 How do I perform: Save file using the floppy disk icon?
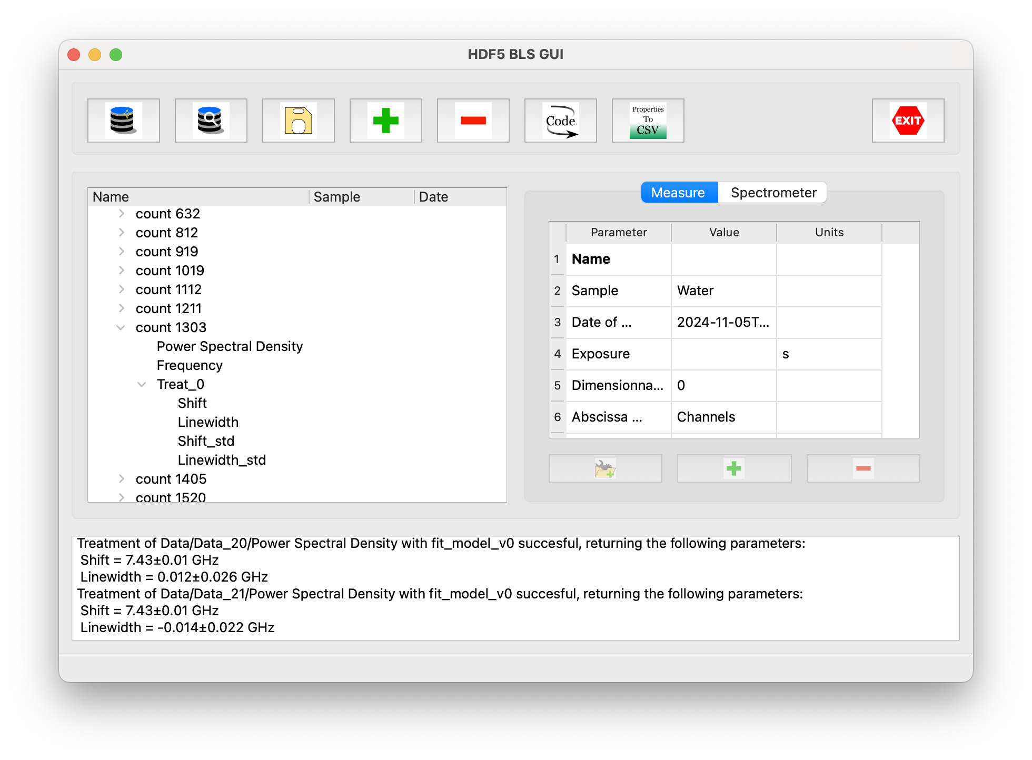click(x=298, y=121)
